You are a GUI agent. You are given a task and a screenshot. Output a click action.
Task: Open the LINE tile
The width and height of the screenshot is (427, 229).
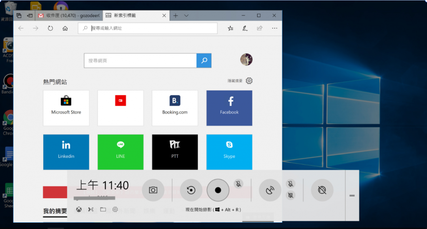(x=121, y=152)
